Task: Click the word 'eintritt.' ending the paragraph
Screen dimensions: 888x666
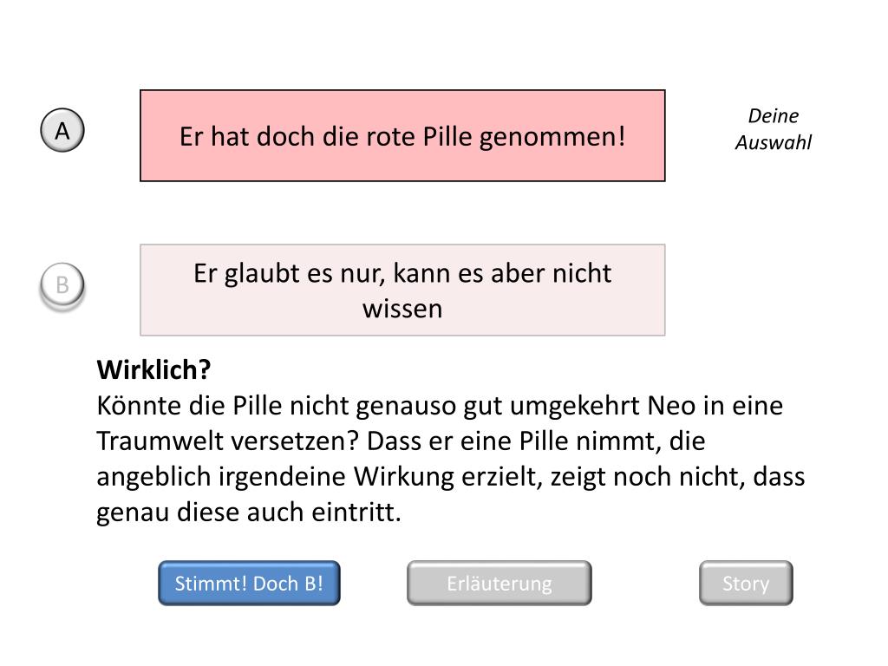Action: pyautogui.click(x=356, y=512)
